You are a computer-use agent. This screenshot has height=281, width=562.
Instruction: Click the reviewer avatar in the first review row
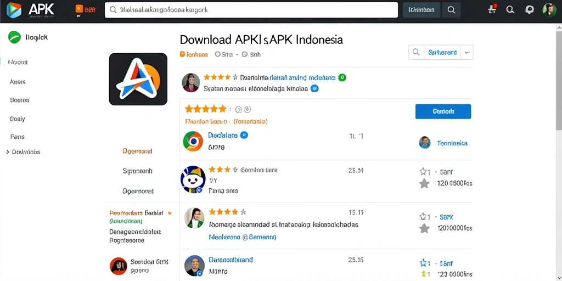click(x=190, y=83)
